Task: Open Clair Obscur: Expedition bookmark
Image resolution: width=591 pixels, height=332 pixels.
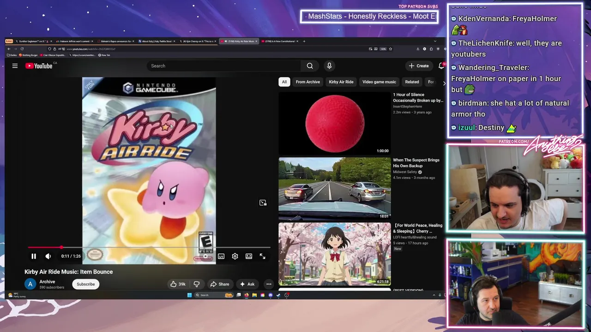Action: [x=53, y=55]
